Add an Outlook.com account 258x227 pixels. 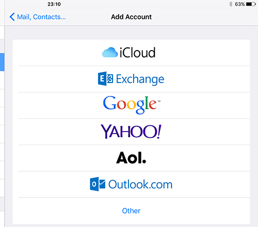(131, 184)
